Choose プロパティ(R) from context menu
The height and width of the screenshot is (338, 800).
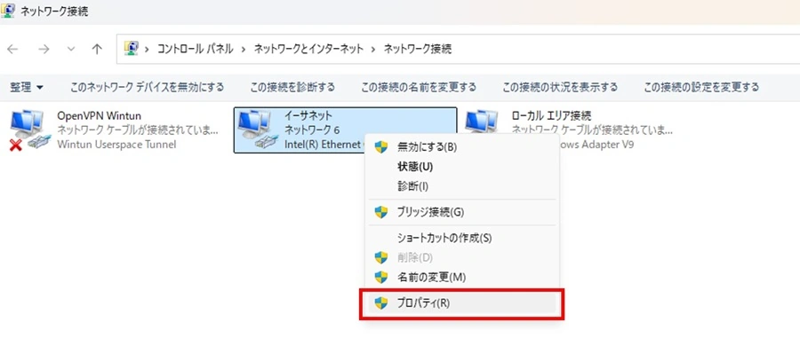tap(462, 303)
